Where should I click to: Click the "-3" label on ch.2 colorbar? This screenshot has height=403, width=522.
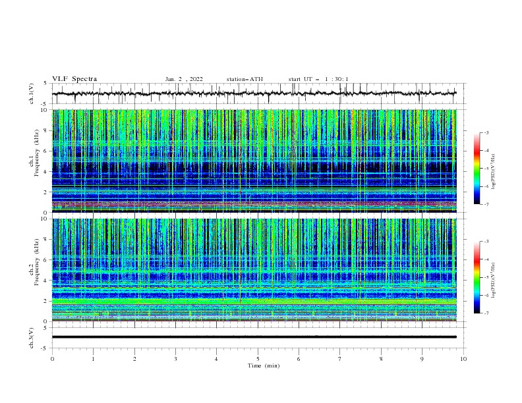point(486,242)
